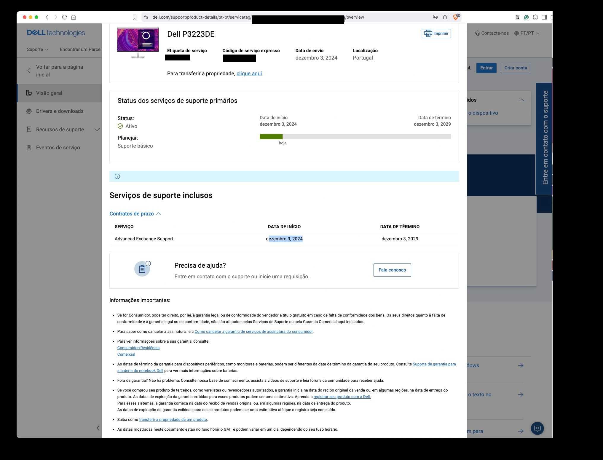Click the green warranty progress bar
Screen dimensions: 603x460
pyautogui.click(x=271, y=137)
